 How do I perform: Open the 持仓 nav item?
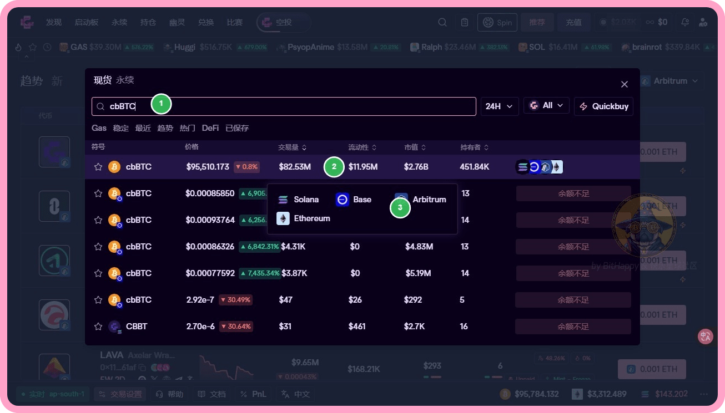tap(148, 22)
